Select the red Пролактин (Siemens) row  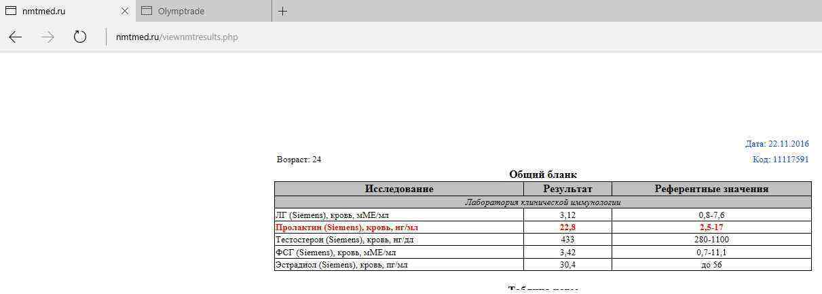click(x=346, y=227)
